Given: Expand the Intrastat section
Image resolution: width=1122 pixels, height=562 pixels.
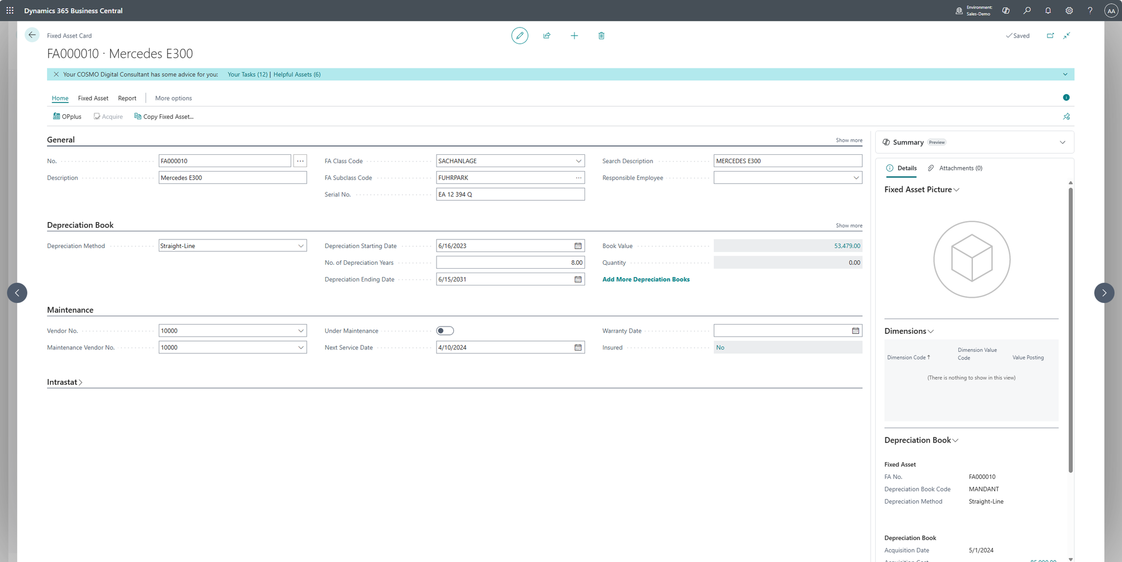Looking at the screenshot, I should click(65, 383).
